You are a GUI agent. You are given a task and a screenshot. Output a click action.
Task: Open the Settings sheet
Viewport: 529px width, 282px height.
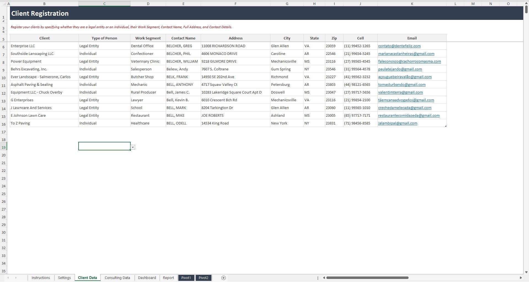64,278
